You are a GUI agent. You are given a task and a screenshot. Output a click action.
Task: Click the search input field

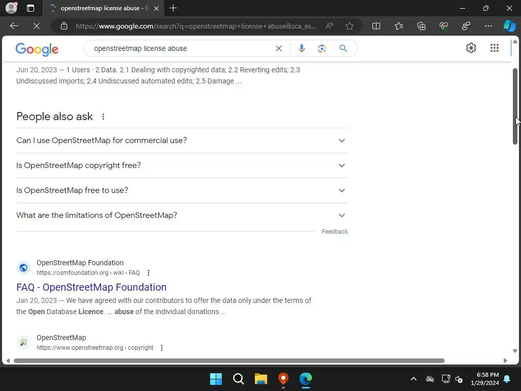coord(181,48)
